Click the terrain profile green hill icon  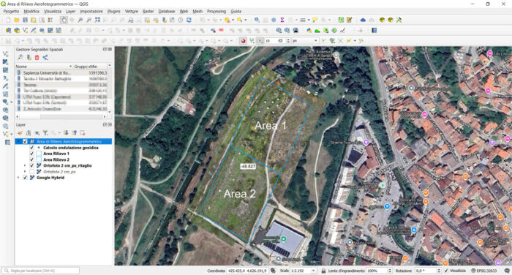(x=317, y=31)
